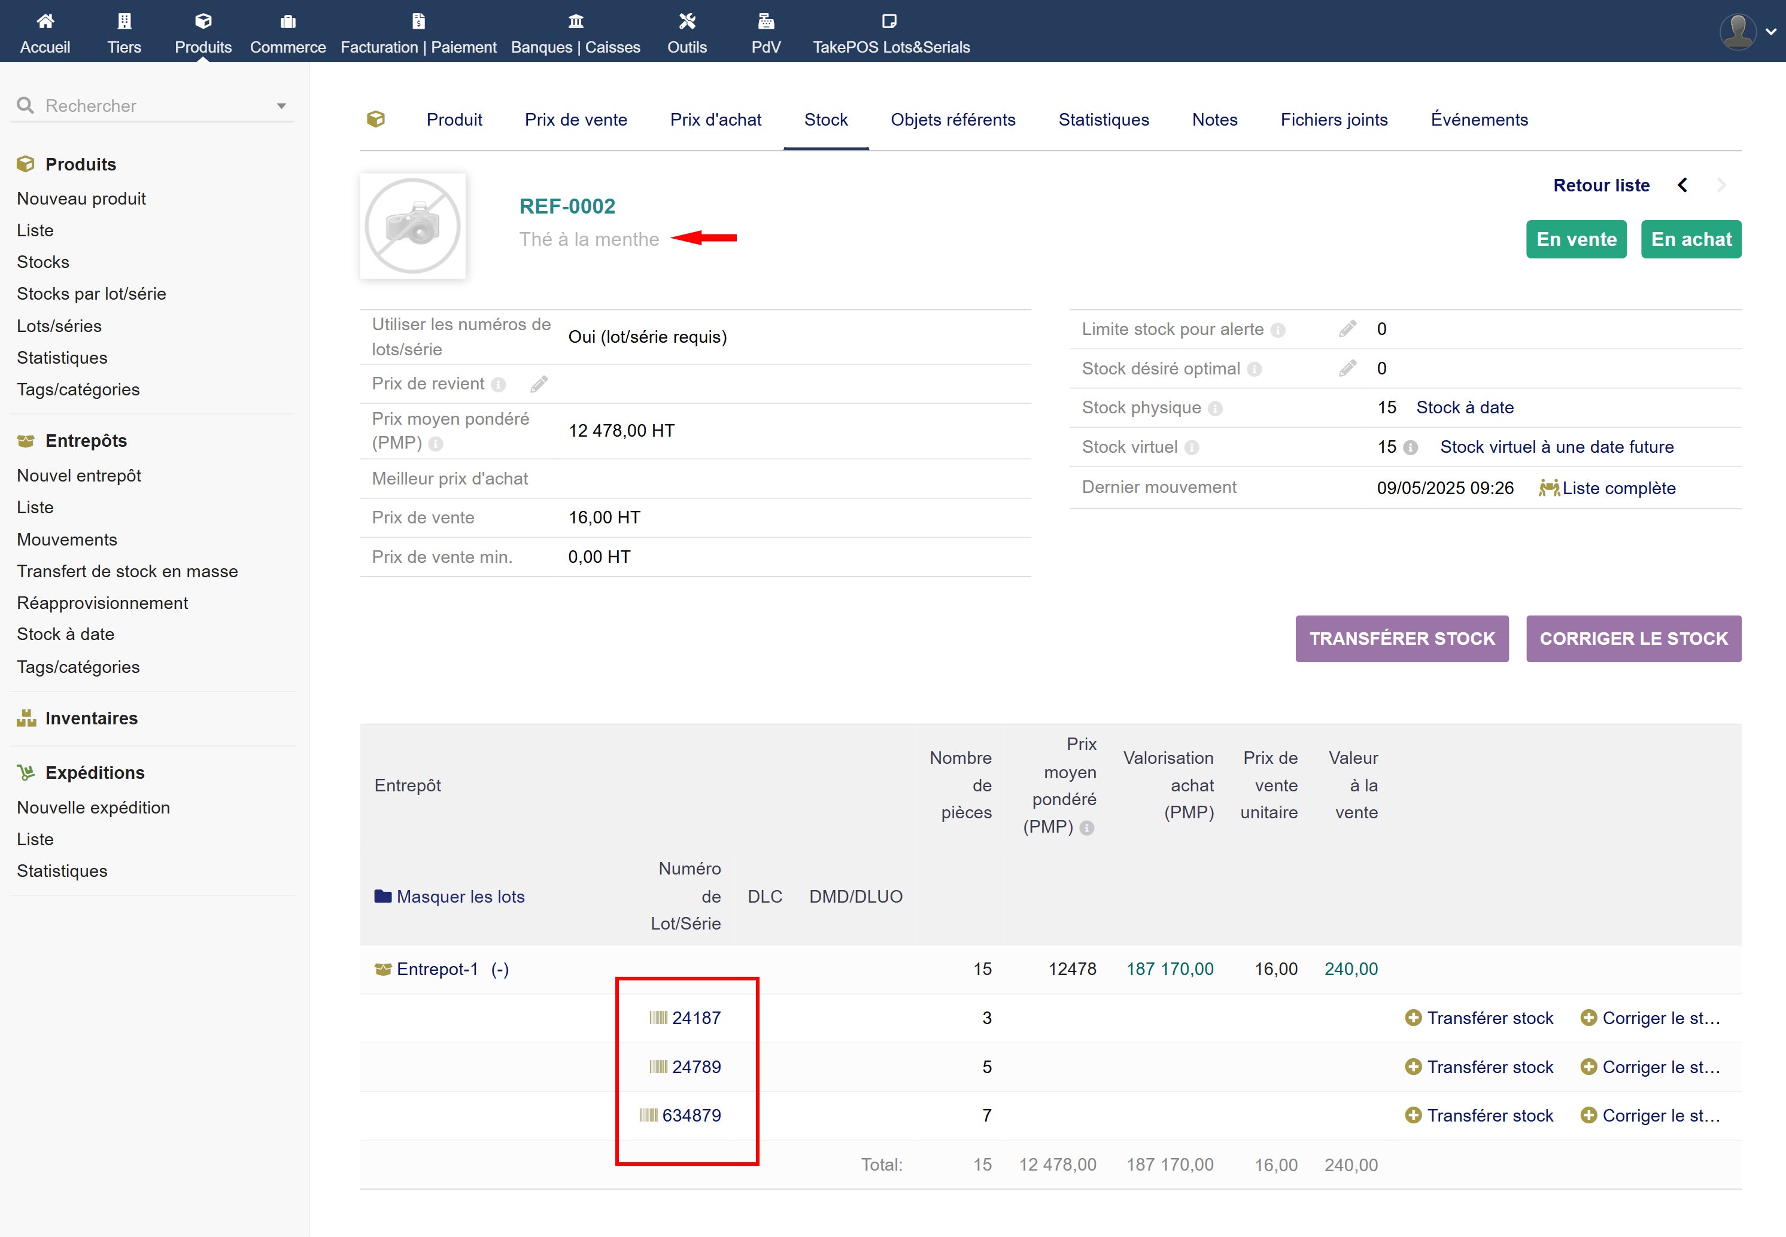This screenshot has width=1786, height=1237.
Task: Open the PdV cash register icon
Action: click(x=766, y=21)
